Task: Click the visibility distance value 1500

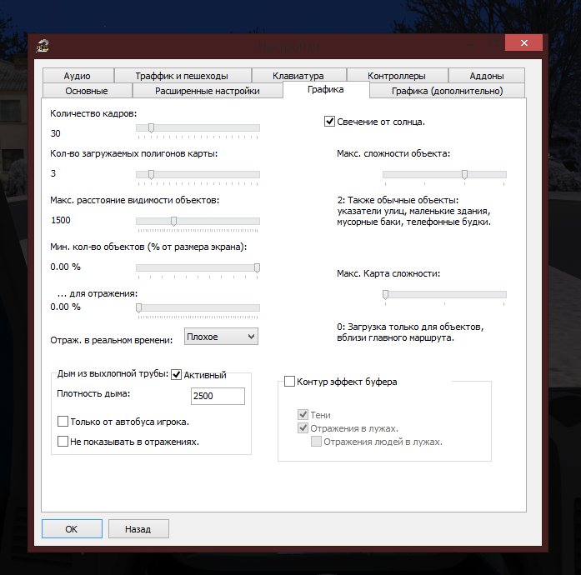Action: pyautogui.click(x=61, y=220)
